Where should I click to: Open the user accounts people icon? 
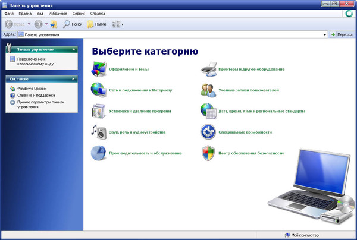click(208, 90)
